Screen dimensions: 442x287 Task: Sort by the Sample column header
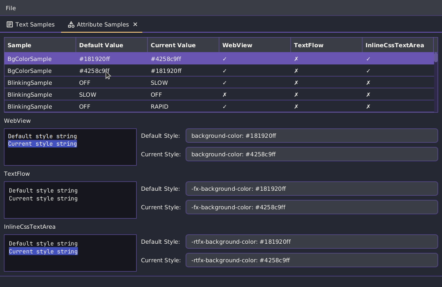[x=40, y=45]
